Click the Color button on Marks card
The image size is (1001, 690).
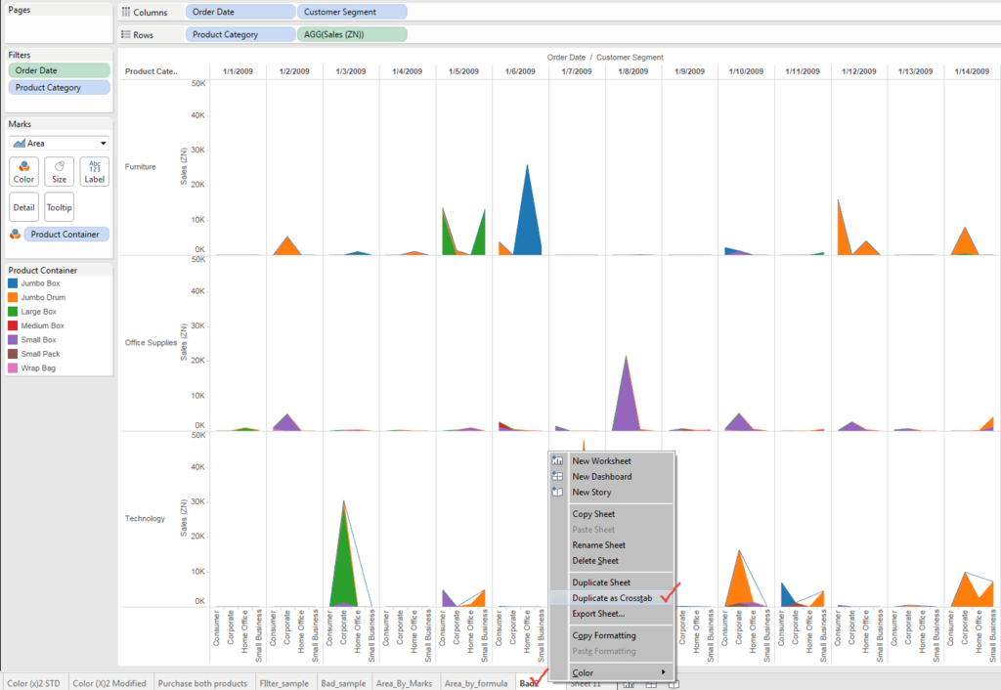click(x=23, y=172)
